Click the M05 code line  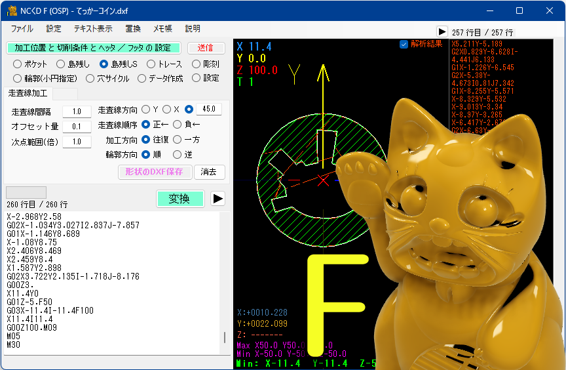pyautogui.click(x=13, y=336)
